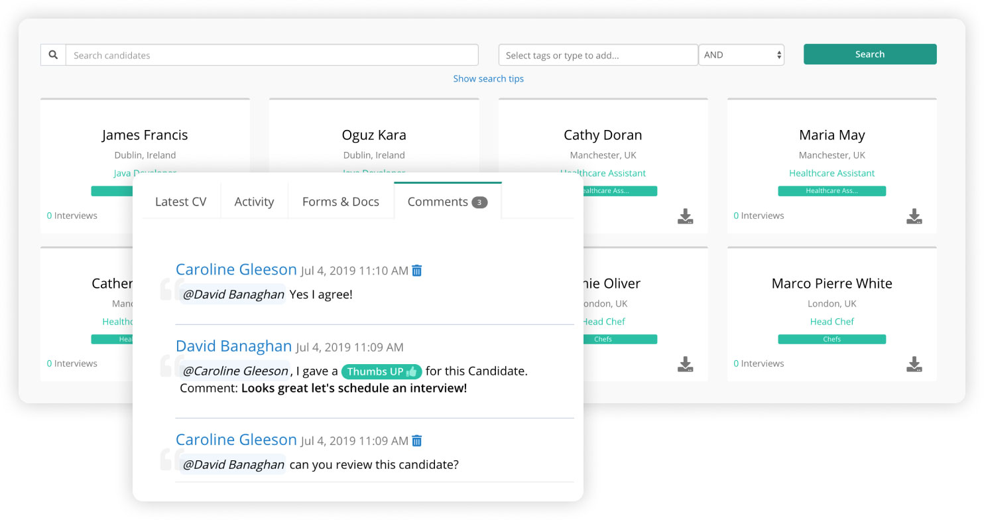Click 0 Interviews on Maria May card
The width and height of the screenshot is (984, 520).
click(x=759, y=216)
